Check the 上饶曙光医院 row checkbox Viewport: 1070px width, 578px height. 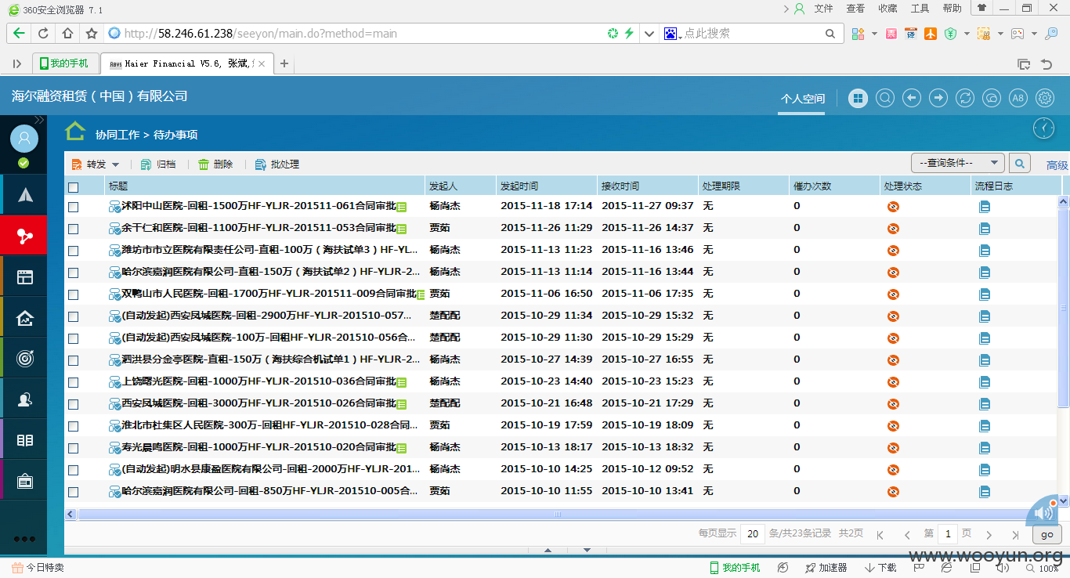74,382
